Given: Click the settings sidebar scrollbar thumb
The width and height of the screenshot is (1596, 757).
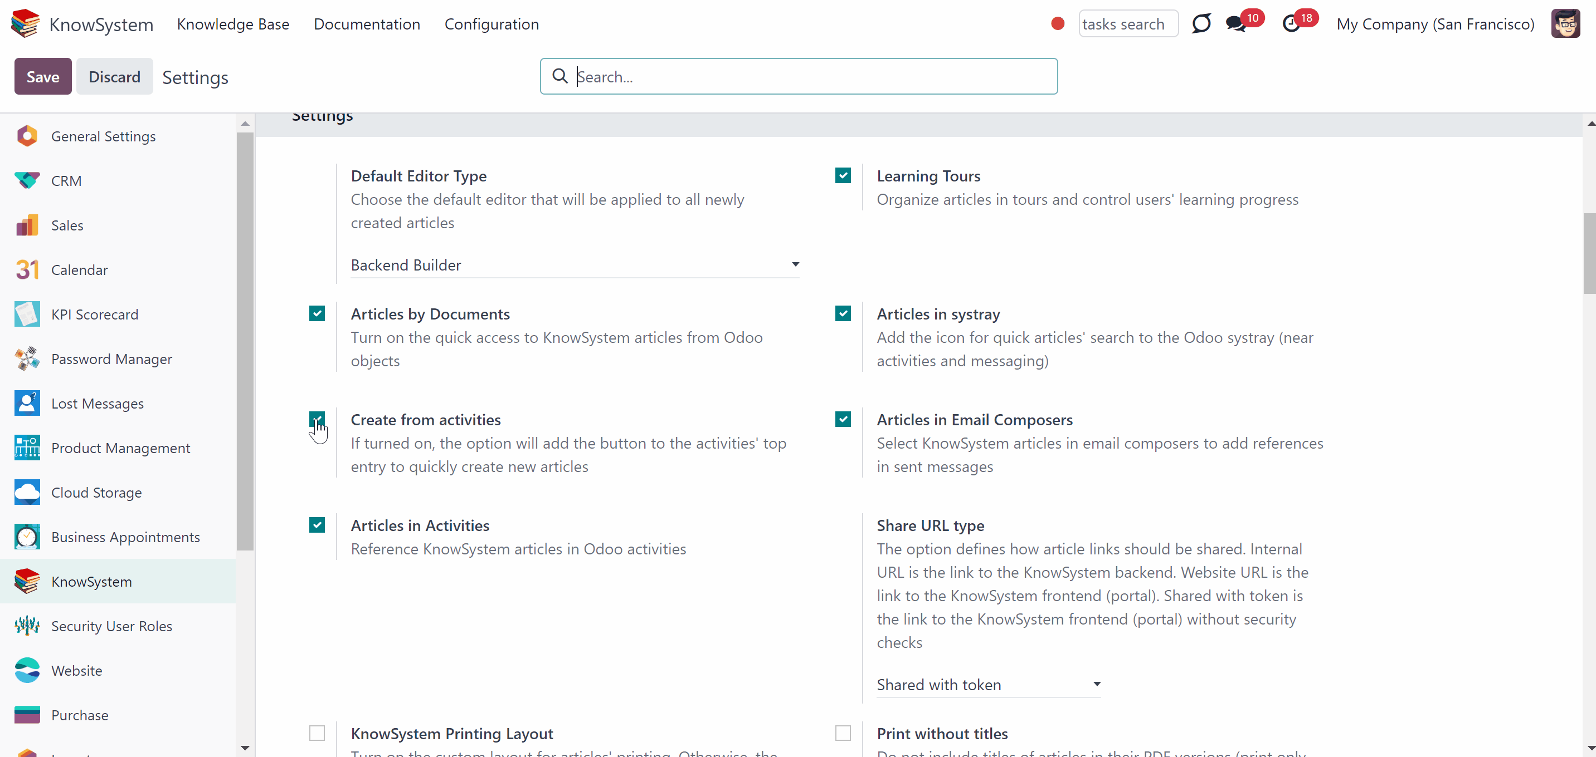Looking at the screenshot, I should click(x=245, y=341).
